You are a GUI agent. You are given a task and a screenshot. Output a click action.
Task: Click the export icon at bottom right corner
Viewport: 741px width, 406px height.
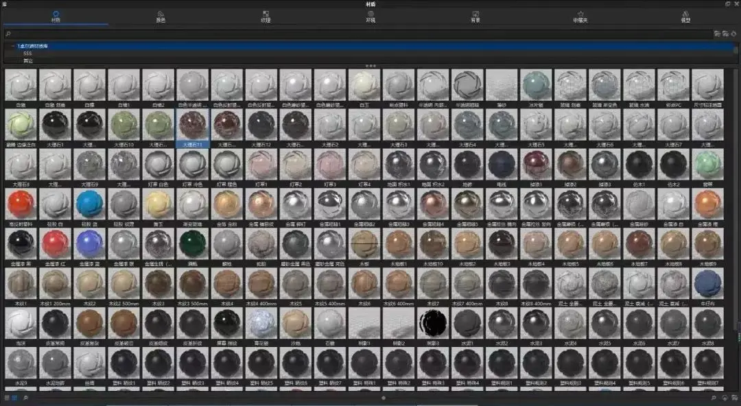coord(734,398)
